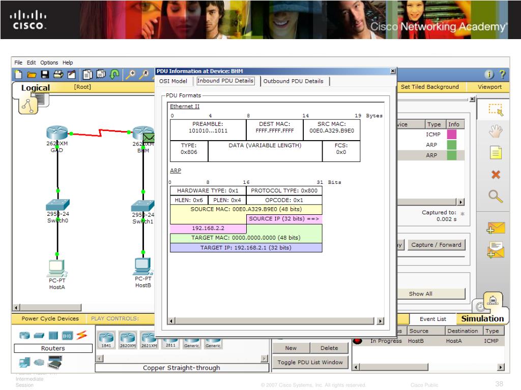Screen dimensions: 521x390
Task: Switch to the OSI Model tab
Action: 173,81
